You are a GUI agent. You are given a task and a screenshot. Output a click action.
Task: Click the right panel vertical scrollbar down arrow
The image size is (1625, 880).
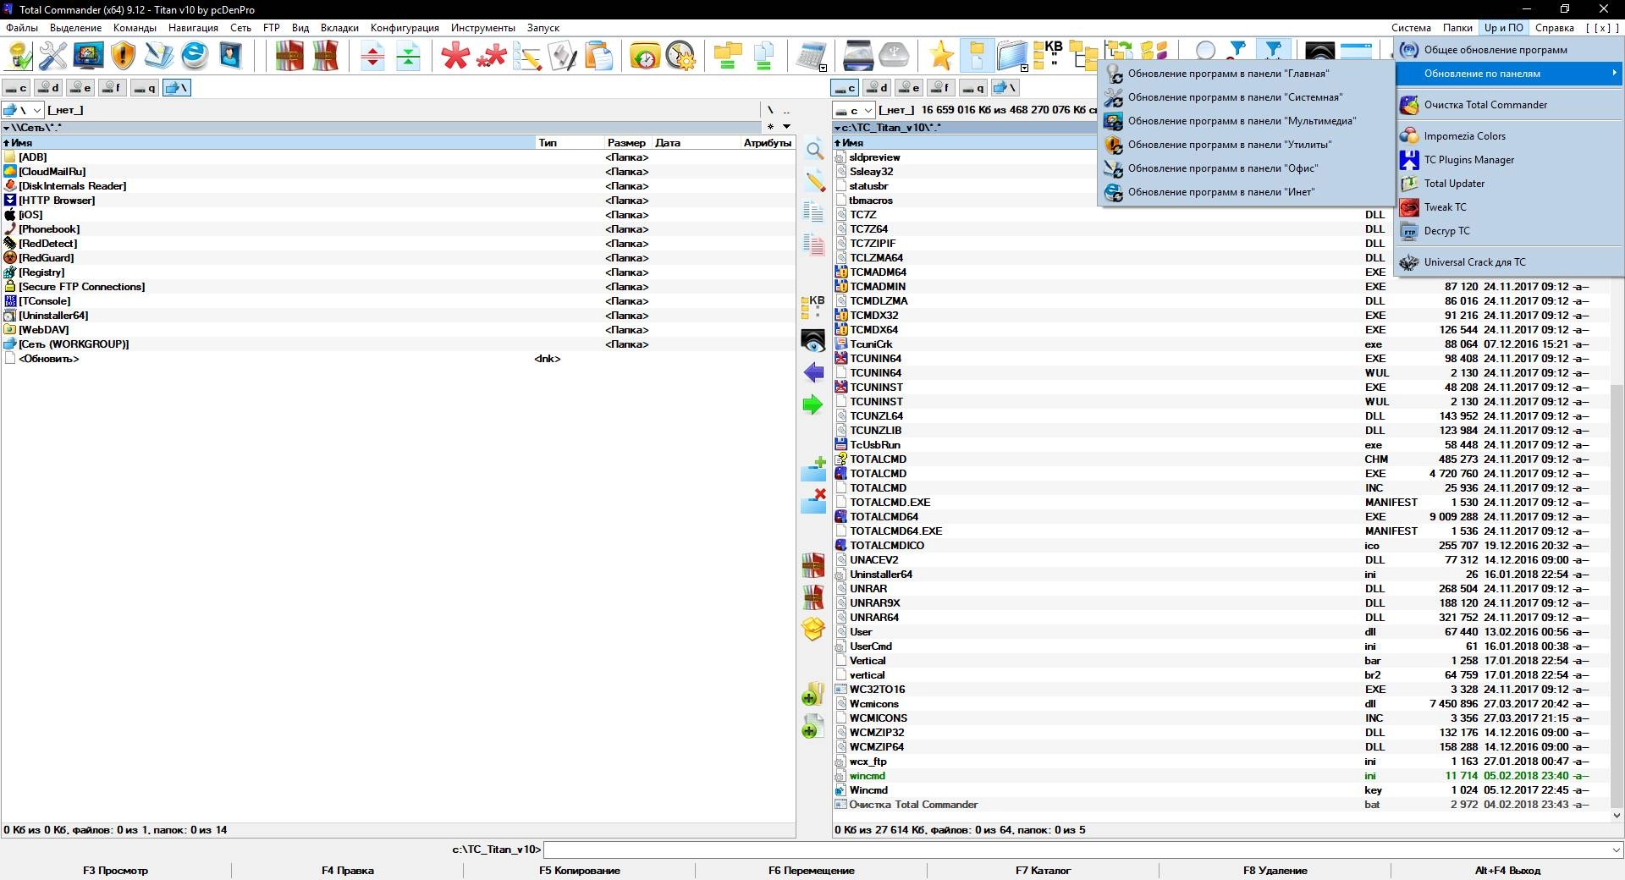point(1617,816)
